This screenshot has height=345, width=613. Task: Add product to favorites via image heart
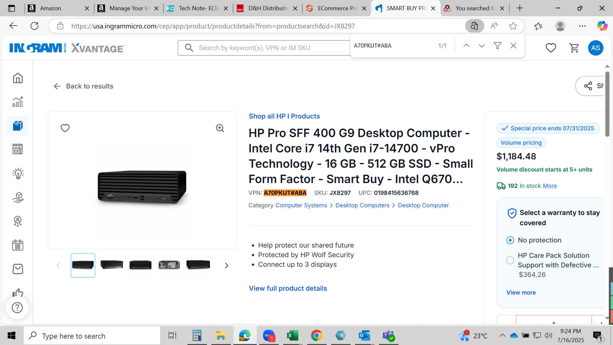coord(65,128)
